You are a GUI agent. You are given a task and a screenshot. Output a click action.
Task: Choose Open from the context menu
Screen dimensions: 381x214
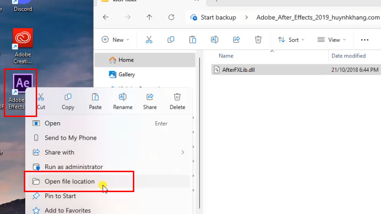coord(109,123)
